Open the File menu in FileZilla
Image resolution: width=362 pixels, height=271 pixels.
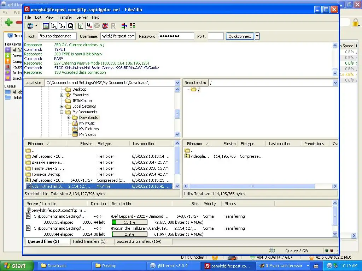click(28, 17)
